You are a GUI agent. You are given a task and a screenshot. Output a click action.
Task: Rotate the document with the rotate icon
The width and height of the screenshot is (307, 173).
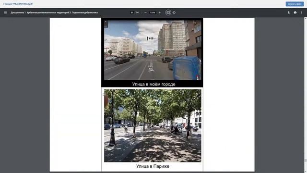174,12
